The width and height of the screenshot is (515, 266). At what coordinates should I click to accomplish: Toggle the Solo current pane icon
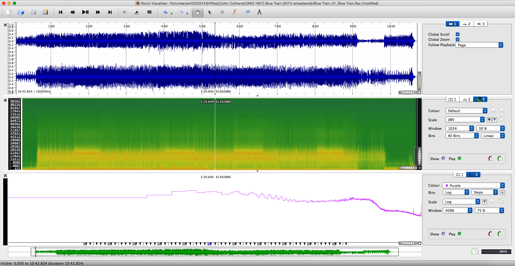[149, 12]
